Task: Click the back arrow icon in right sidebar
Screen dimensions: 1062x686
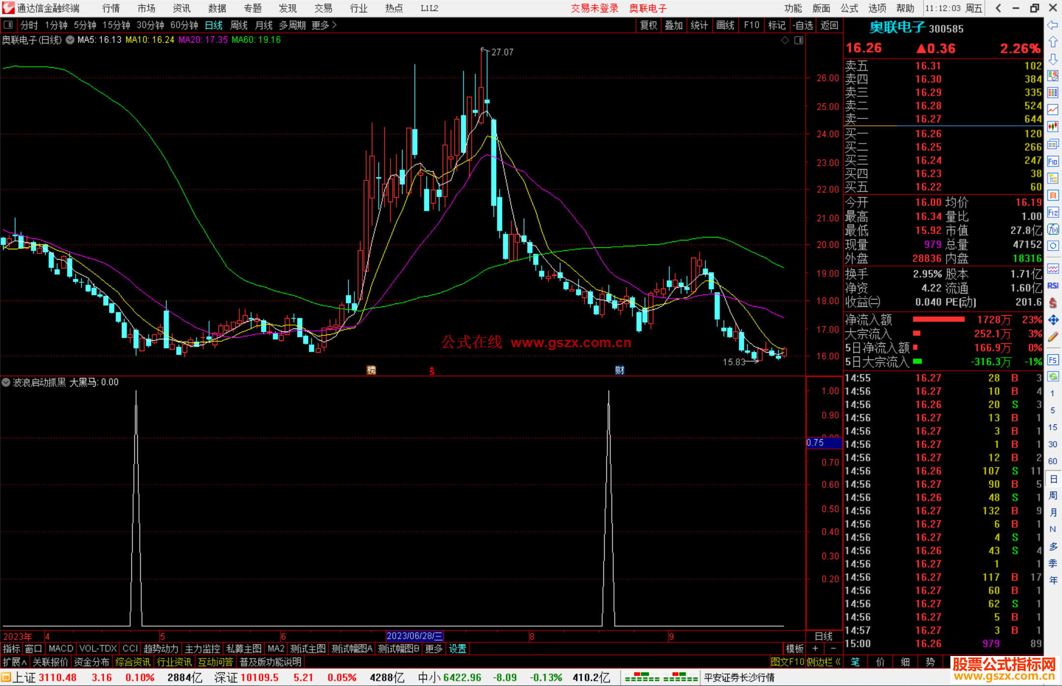Action: [1052, 25]
